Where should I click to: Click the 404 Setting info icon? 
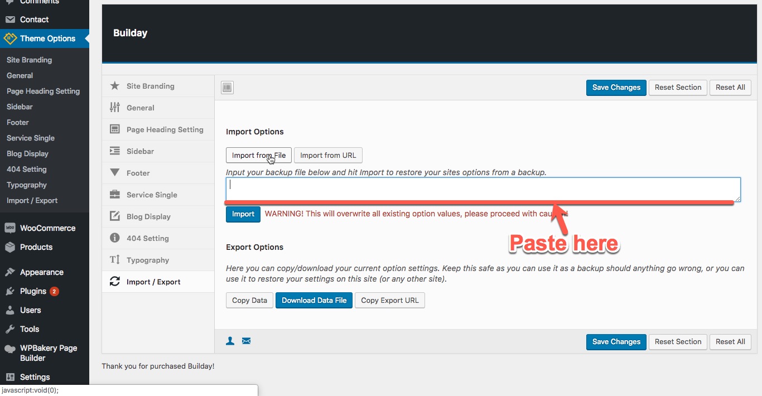point(115,238)
